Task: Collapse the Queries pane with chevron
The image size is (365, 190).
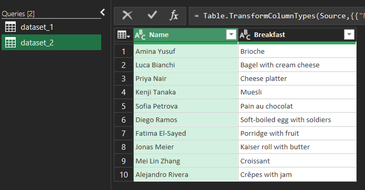Action: click(x=103, y=13)
